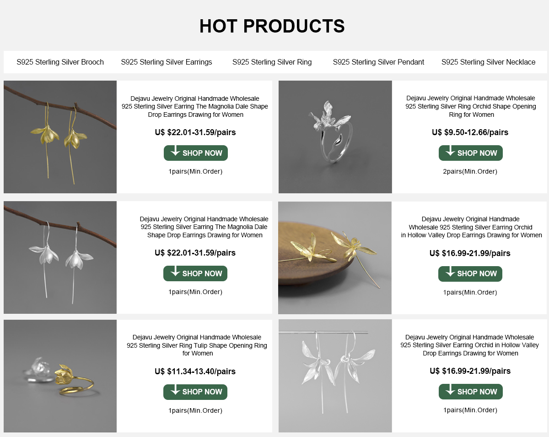Switch to S925 Sterling Silver Ring tab
Screen dimensions: 549x437
272,62
